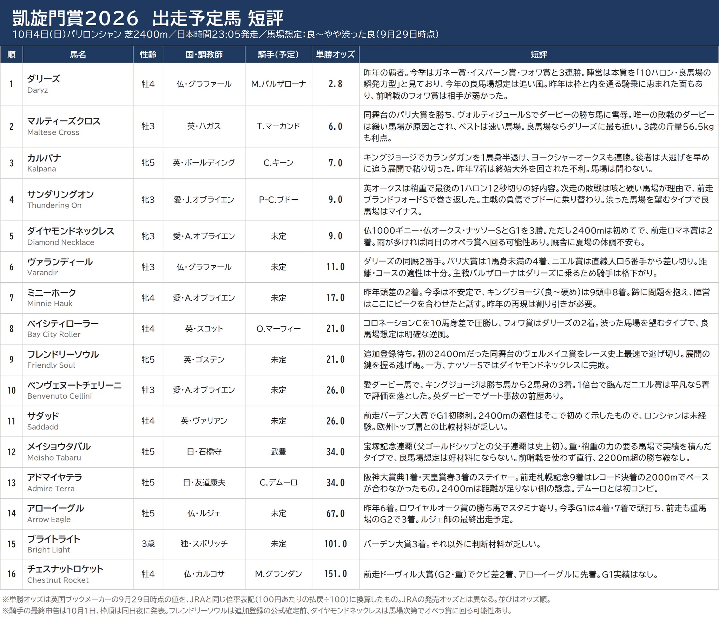Image resolution: width=719 pixels, height=619 pixels.
Task: Select horse name ダリーズ Daryz
Action: (x=44, y=84)
